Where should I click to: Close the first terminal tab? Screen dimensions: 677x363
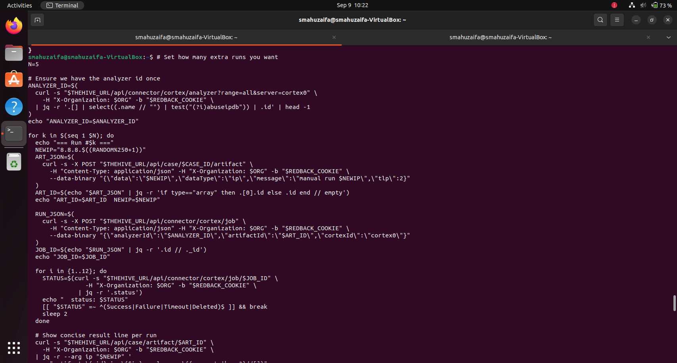pyautogui.click(x=334, y=37)
